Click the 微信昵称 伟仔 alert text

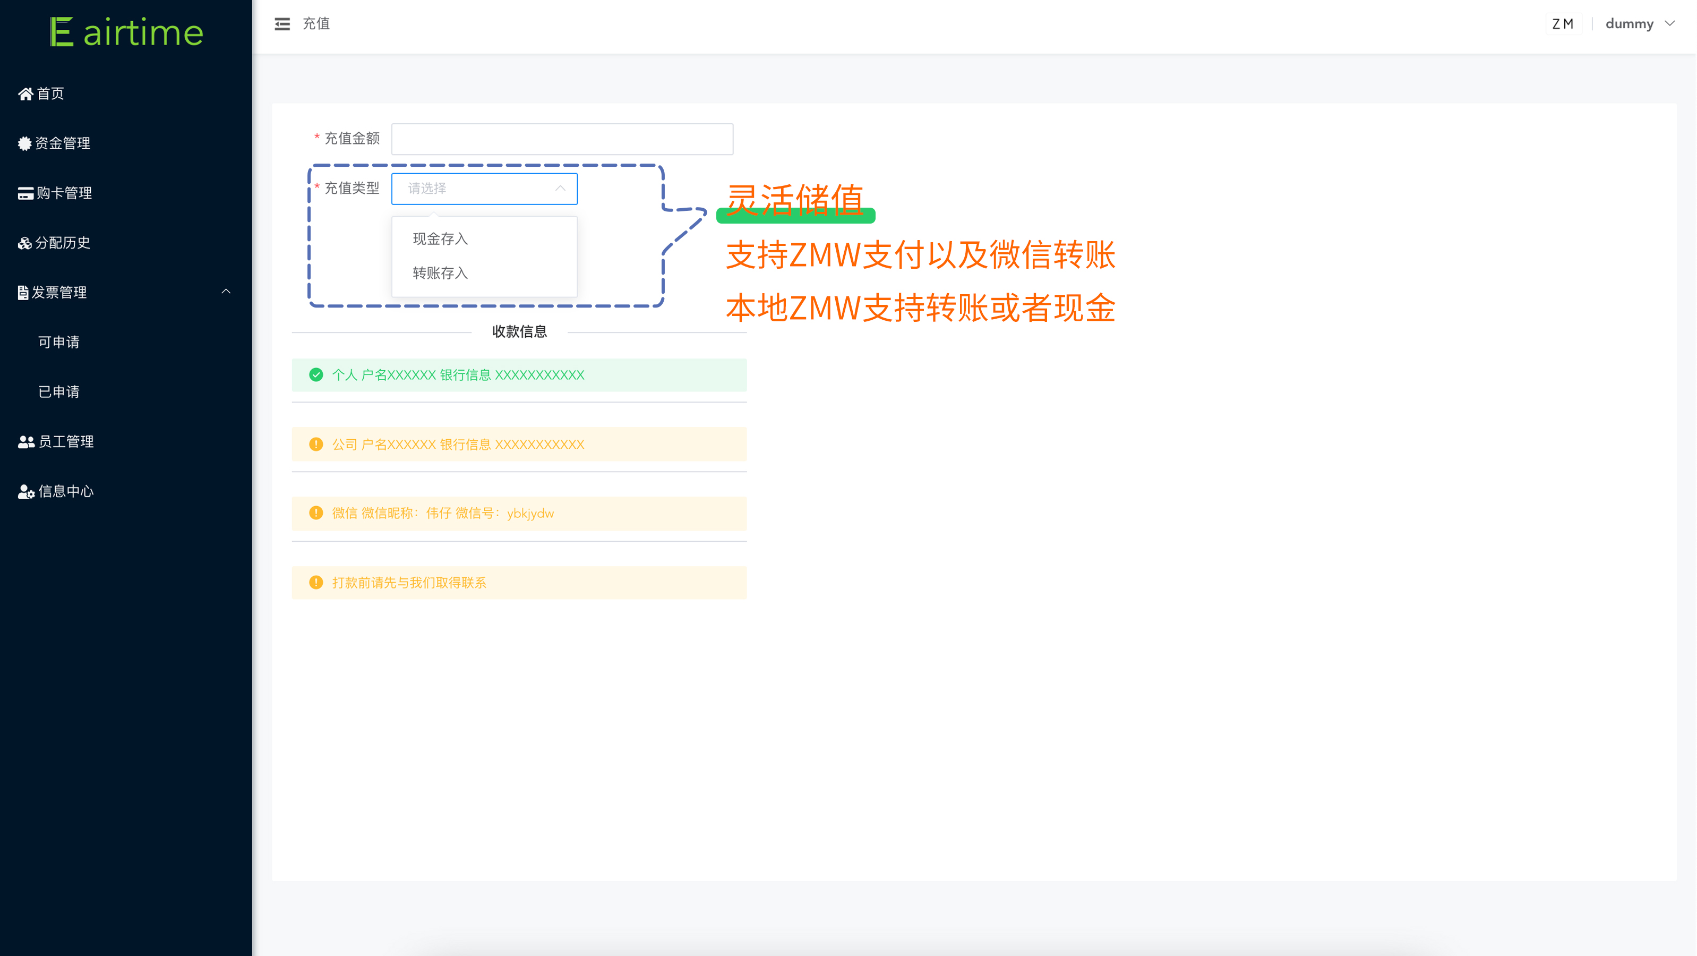pos(443,513)
